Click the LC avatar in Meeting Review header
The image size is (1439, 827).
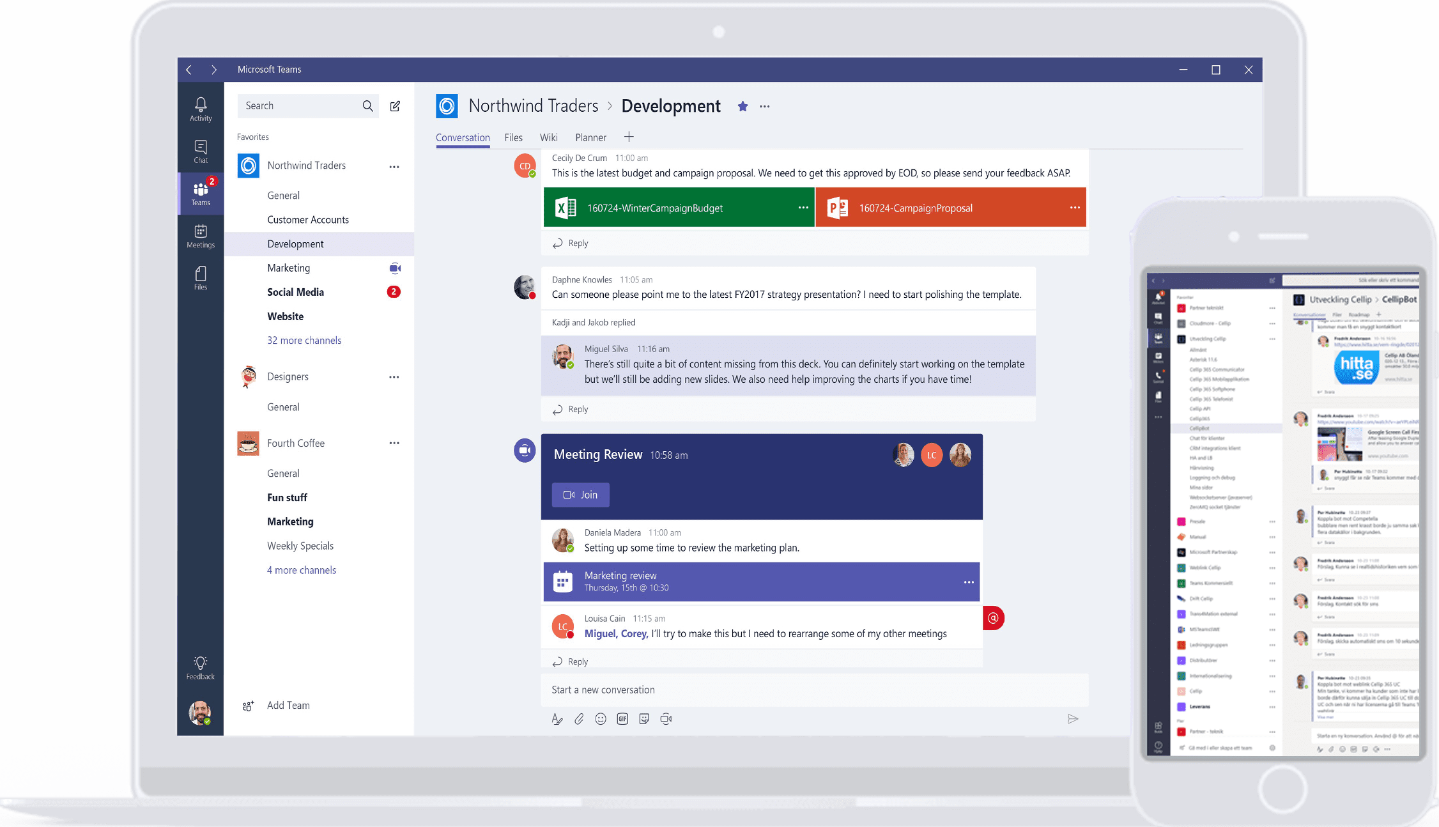tap(932, 455)
